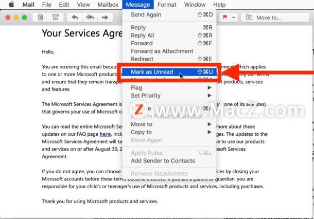314x219 pixels.
Task: Click the reply all double-arrow icon
Action: (90, 17)
